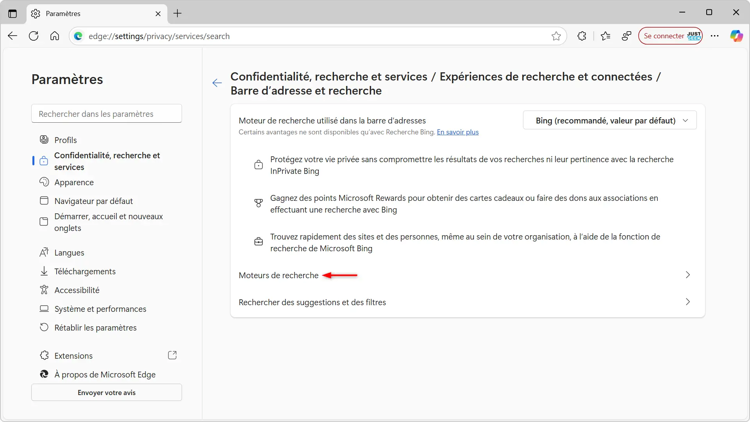
Task: Click Envoyer votre avis button
Action: click(107, 392)
